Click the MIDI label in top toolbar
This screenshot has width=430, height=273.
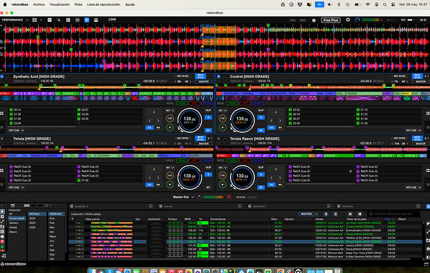pos(303,21)
